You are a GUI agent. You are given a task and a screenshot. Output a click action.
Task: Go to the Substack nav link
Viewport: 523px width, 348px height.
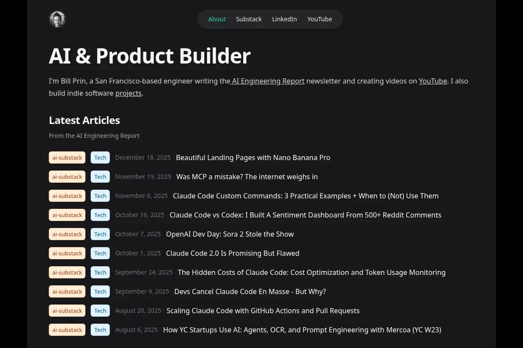click(249, 19)
